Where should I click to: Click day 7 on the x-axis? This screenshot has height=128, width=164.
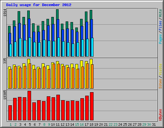tap(39, 124)
